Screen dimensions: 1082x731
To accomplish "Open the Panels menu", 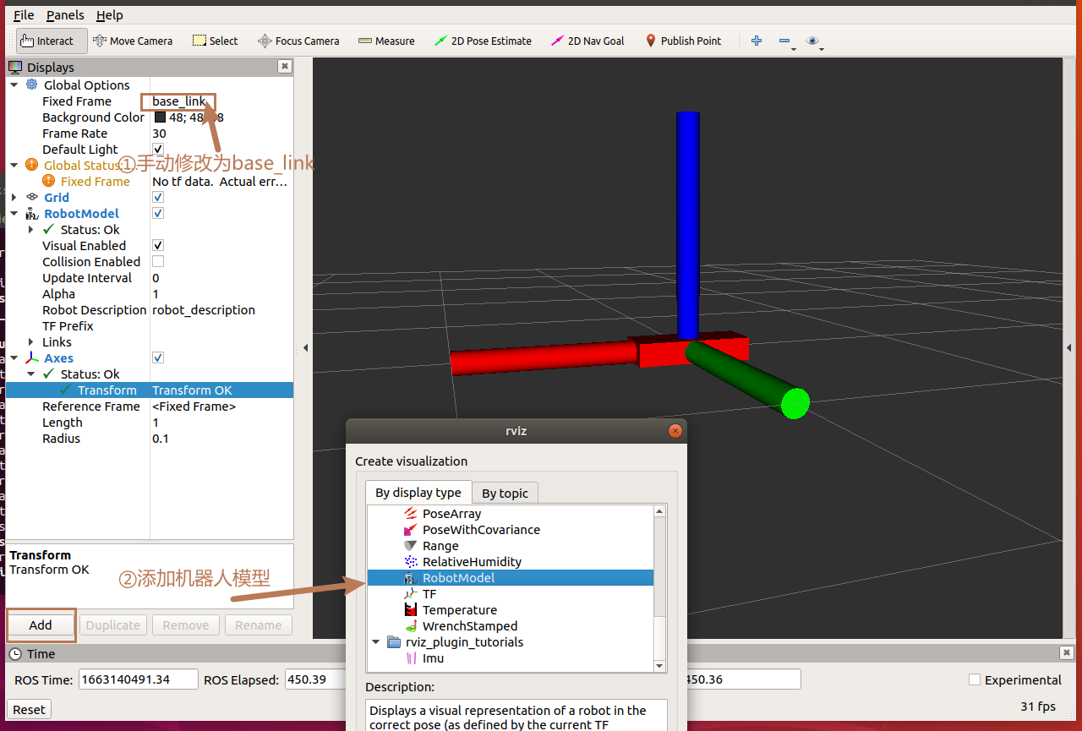I will click(65, 15).
